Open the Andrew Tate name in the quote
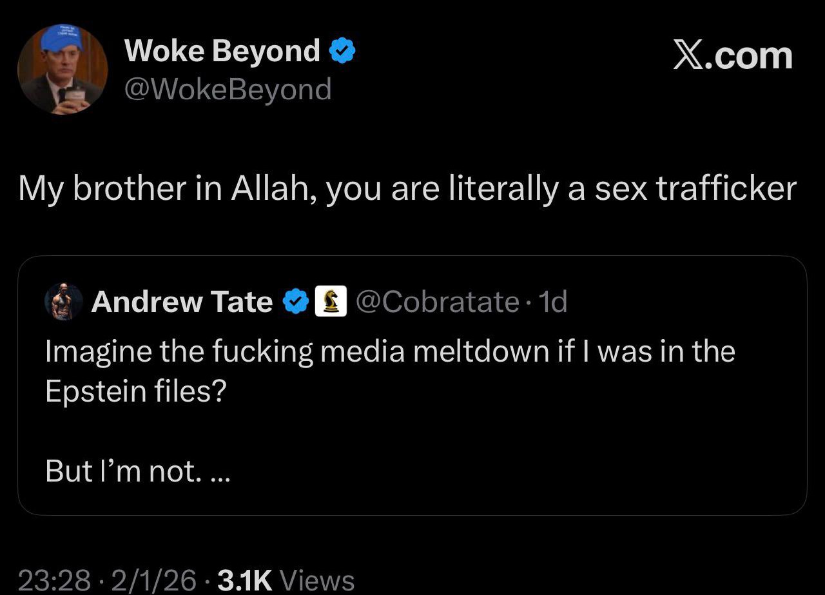 coord(182,302)
